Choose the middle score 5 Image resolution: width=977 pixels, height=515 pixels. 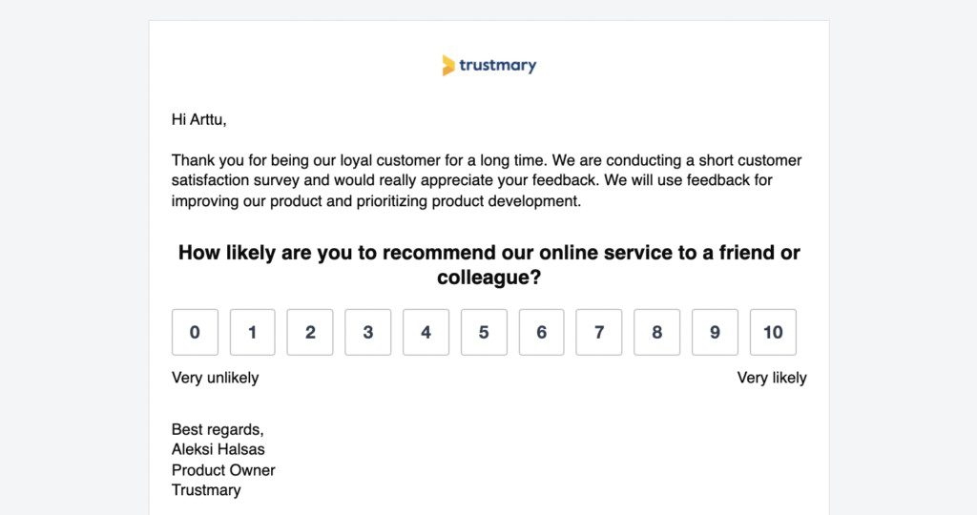pos(484,332)
